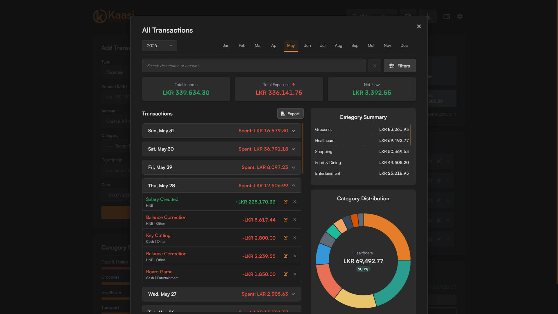This screenshot has width=558, height=314.
Task: Open the Filters panel
Action: pos(399,66)
